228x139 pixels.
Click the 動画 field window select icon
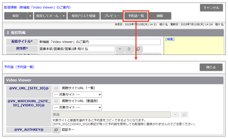pos(184,114)
